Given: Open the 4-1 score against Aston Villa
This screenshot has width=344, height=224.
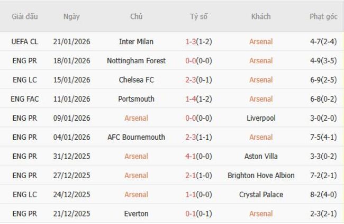Looking at the screenshot, I should [192, 156].
